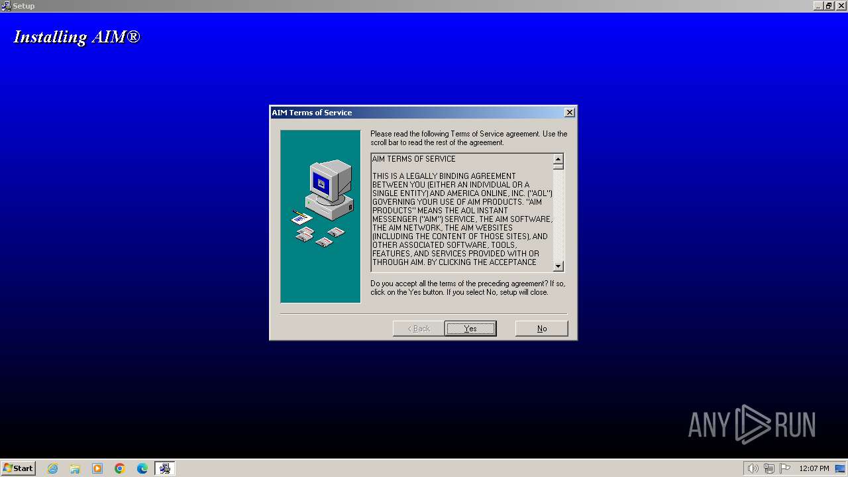Click inside the Terms of Service text box
This screenshot has width=848, height=477.
[x=462, y=213]
